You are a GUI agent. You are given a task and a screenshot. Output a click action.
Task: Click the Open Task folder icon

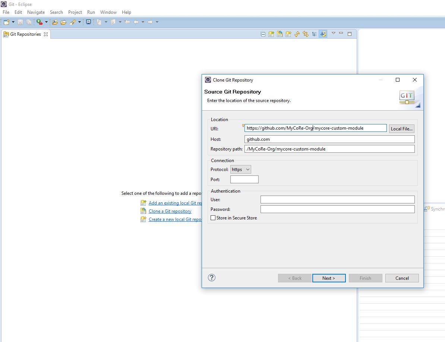click(63, 22)
